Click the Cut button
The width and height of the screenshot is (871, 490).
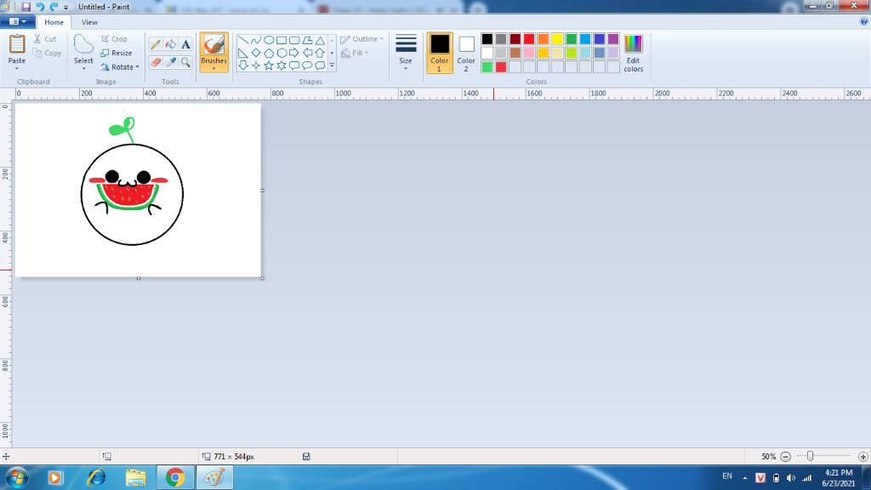[x=45, y=39]
